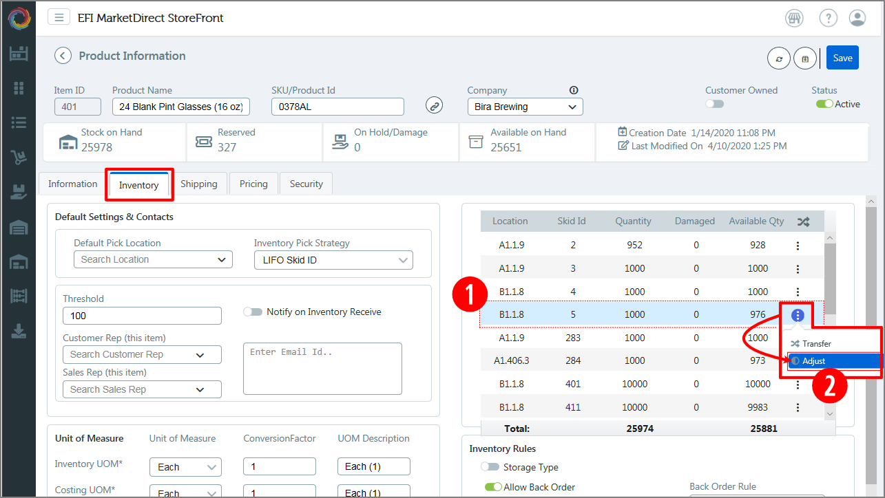
Task: Click the Product Name field
Action: point(181,107)
